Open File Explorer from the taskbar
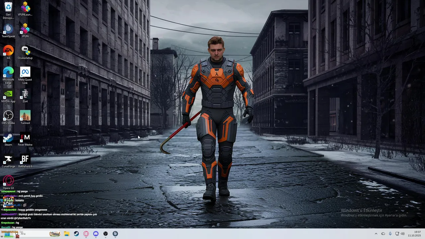 pyautogui.click(x=66, y=234)
